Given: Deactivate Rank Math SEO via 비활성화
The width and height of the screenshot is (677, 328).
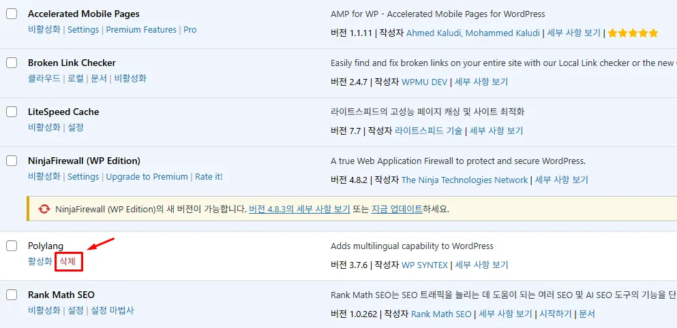Looking at the screenshot, I should pyautogui.click(x=44, y=311).
